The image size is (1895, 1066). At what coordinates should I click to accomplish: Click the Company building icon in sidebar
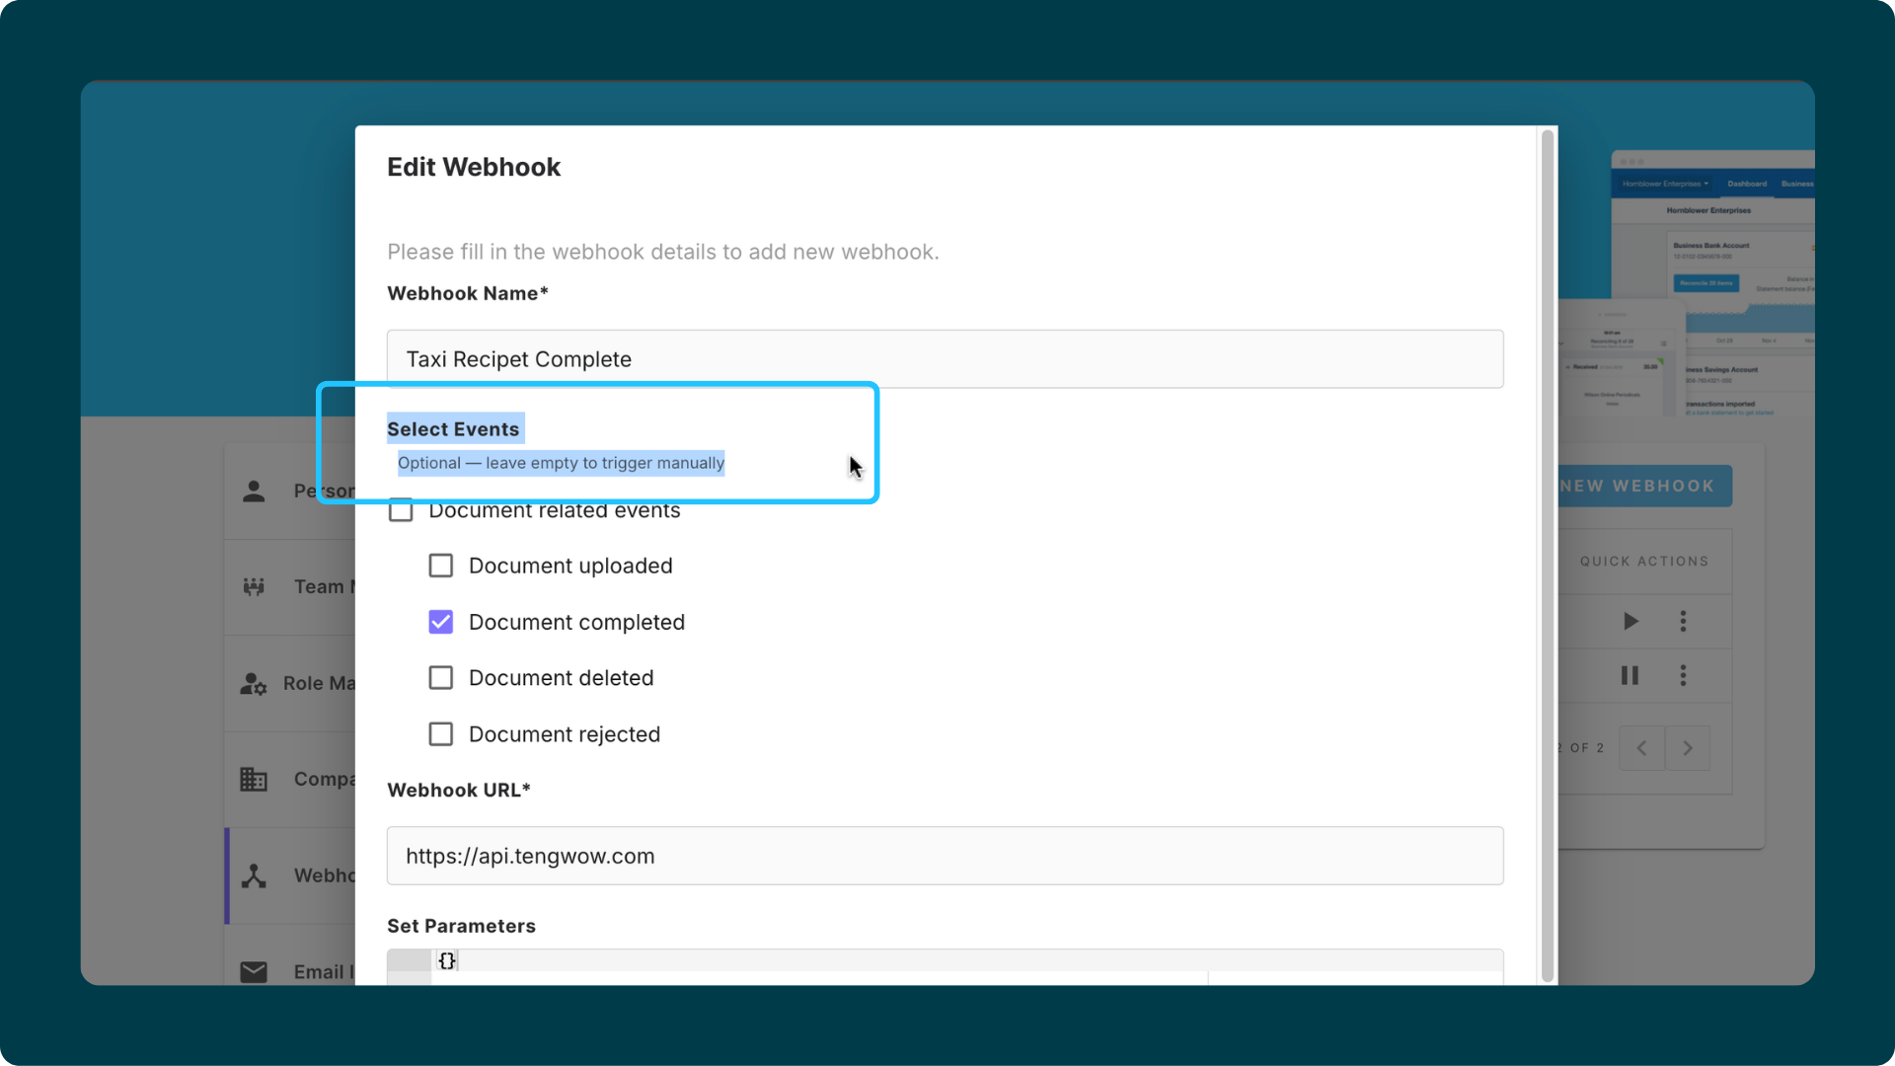(x=254, y=780)
